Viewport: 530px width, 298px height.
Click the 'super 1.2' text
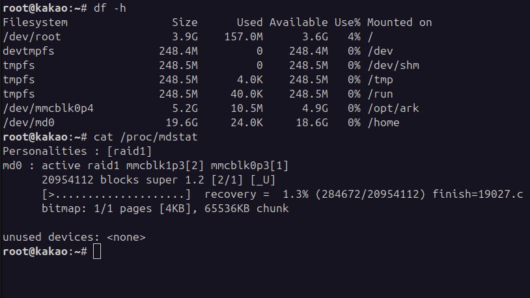[175, 180]
